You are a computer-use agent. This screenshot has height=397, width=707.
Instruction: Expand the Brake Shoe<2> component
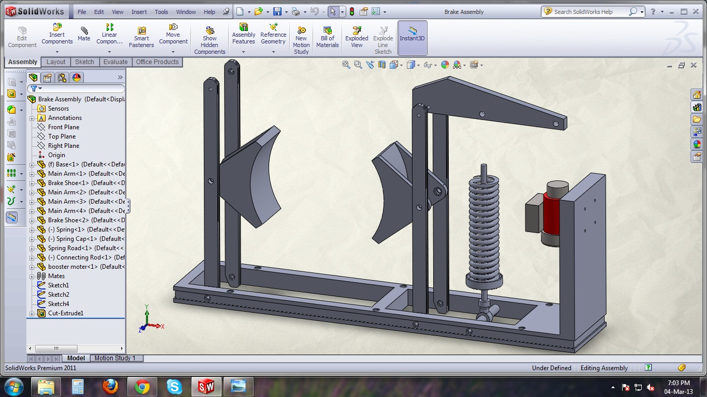tap(32, 220)
